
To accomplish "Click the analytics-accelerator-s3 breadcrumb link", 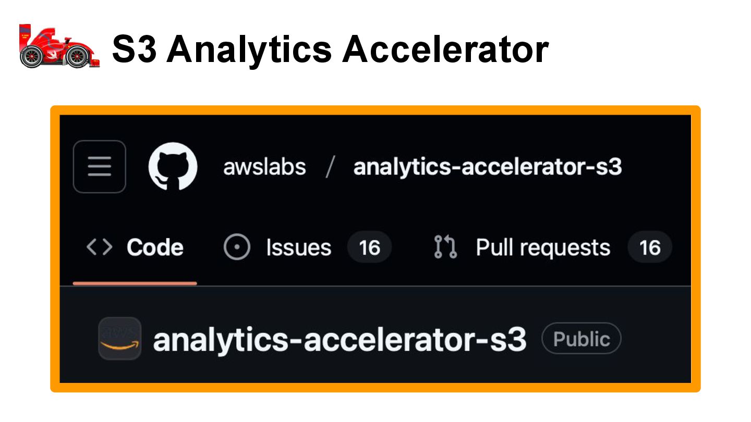I will tap(488, 167).
